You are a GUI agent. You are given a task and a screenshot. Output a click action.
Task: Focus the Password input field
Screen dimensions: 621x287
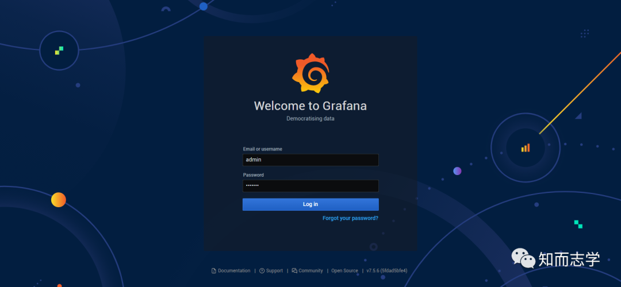310,186
